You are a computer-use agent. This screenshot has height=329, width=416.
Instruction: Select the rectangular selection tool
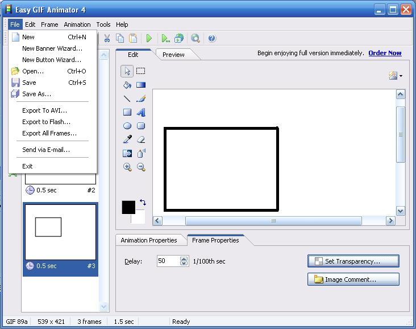point(140,71)
